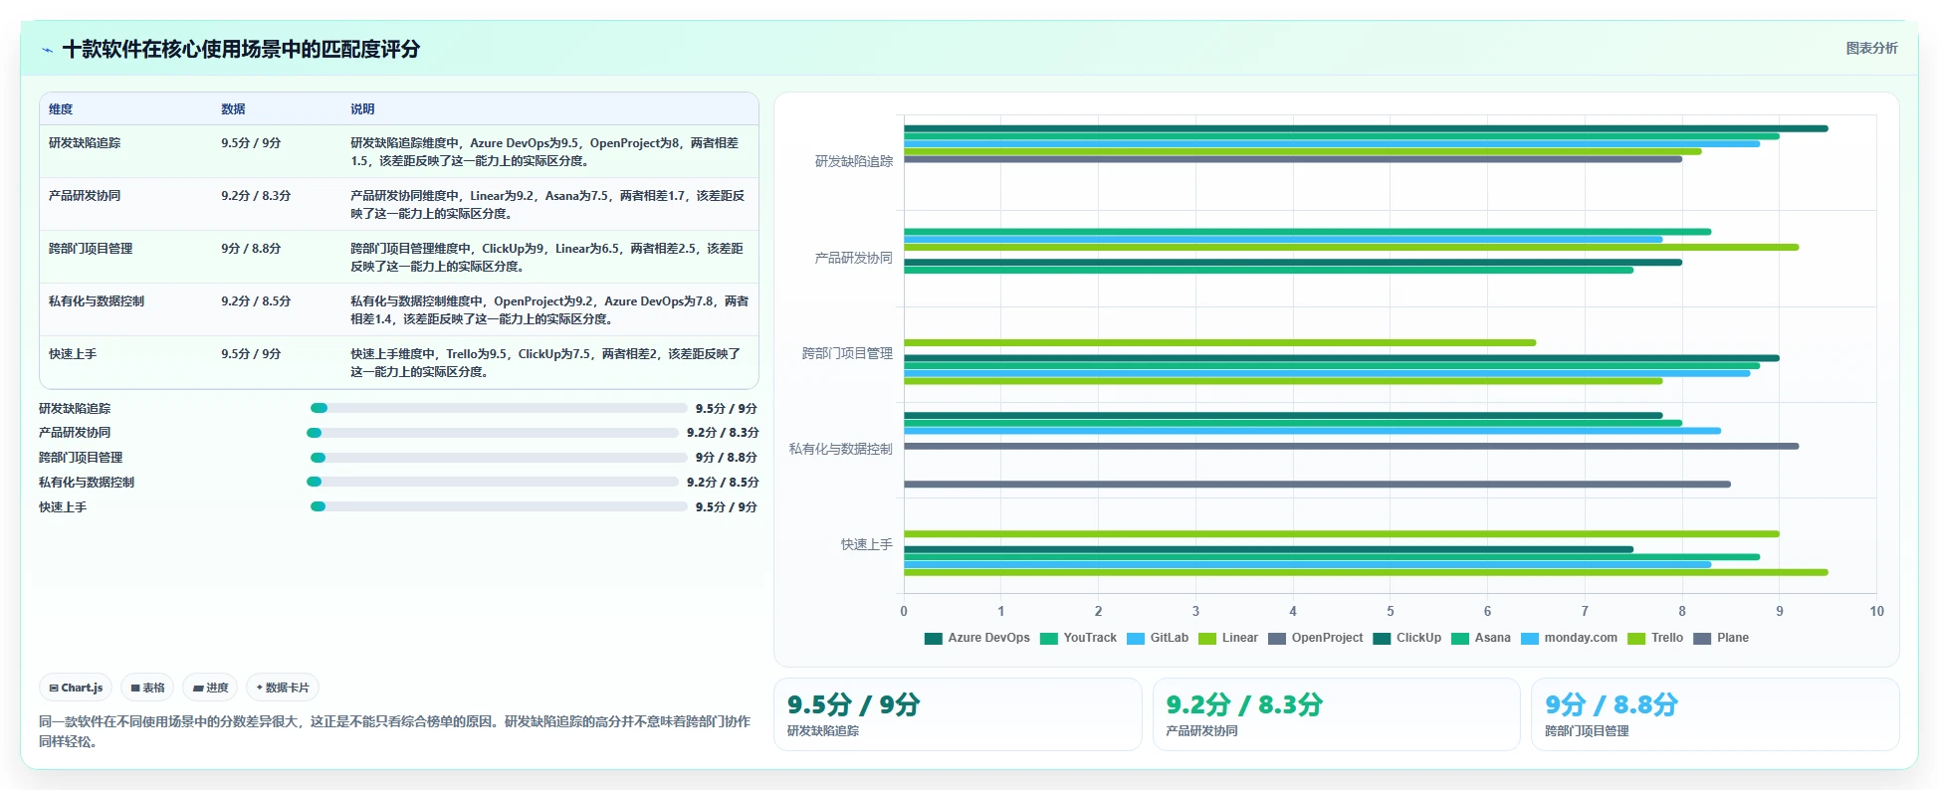Click the 研发缺陷追踪 progress bar
Viewport: 1939px width, 790px height.
tap(499, 408)
